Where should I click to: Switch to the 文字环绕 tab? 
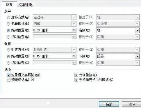(x=25, y=5)
